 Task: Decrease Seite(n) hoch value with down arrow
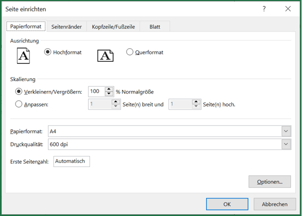196,106
